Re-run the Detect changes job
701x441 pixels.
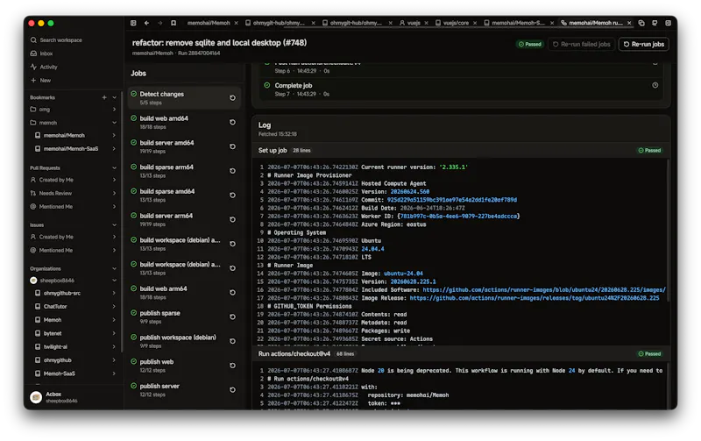(x=232, y=98)
